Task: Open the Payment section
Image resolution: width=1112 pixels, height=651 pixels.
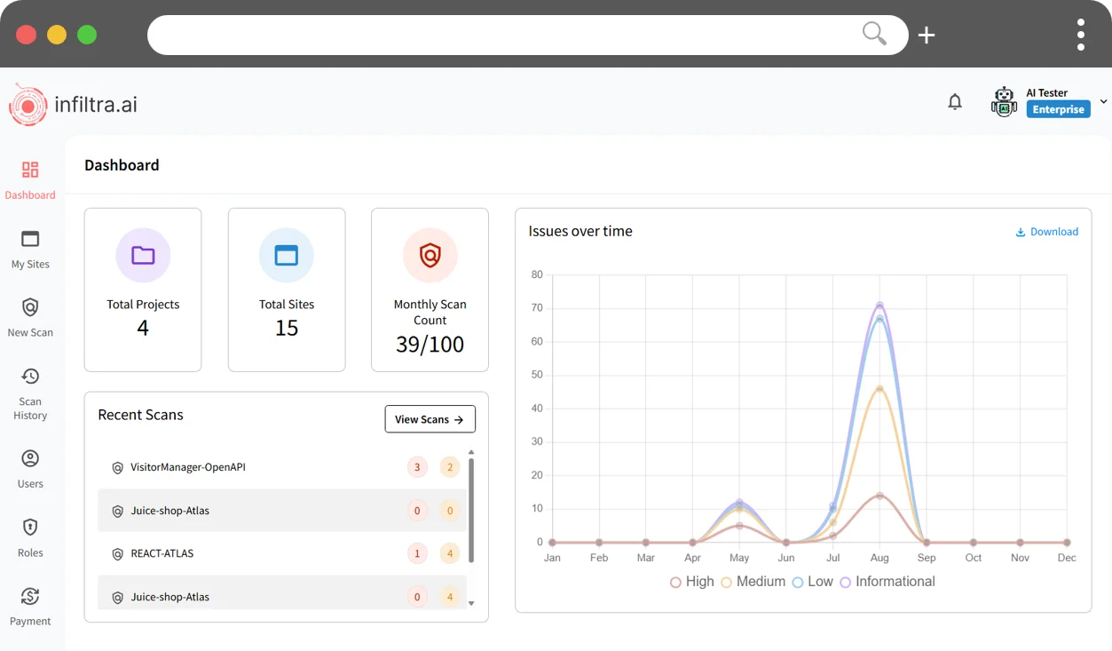Action: (30, 606)
